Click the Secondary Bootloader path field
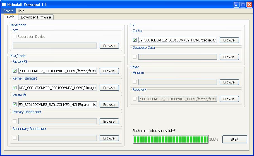 [x=57, y=138]
